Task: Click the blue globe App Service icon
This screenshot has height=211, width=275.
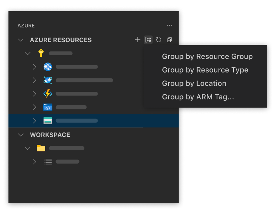Action: pos(48,67)
